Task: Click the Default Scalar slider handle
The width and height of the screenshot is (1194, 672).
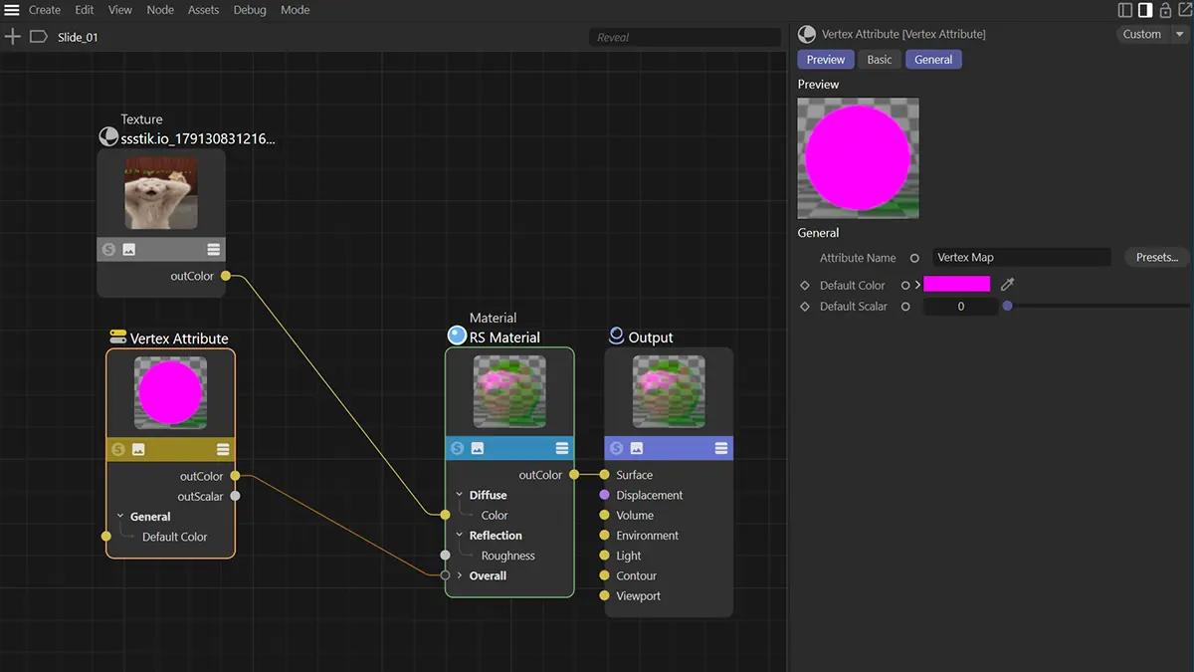Action: pos(1008,307)
